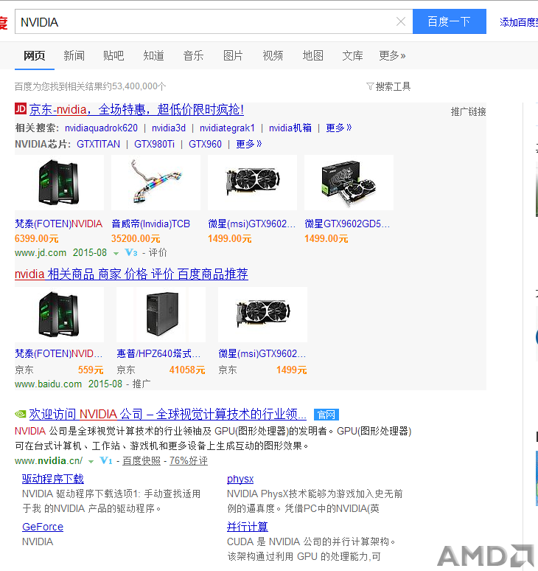Screen dimensions: 538x571
Task: Open the nvidia3d related search
Action: click(169, 128)
